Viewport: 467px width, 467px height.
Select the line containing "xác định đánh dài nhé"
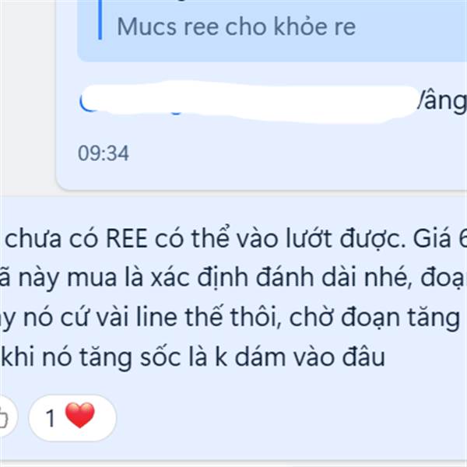tap(233, 278)
